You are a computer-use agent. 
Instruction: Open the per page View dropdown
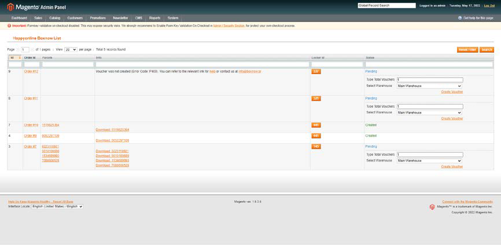pos(71,50)
